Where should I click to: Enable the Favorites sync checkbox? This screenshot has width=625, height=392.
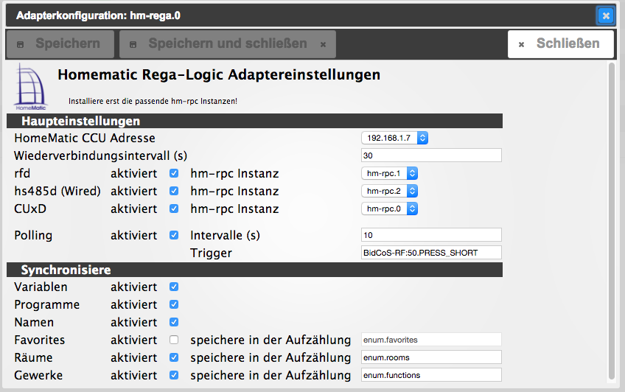point(174,340)
